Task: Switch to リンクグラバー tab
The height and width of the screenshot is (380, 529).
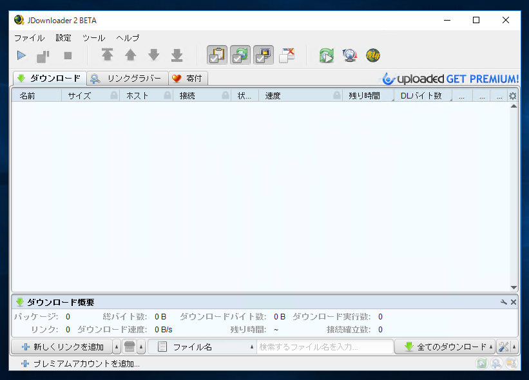Action: [x=128, y=79]
